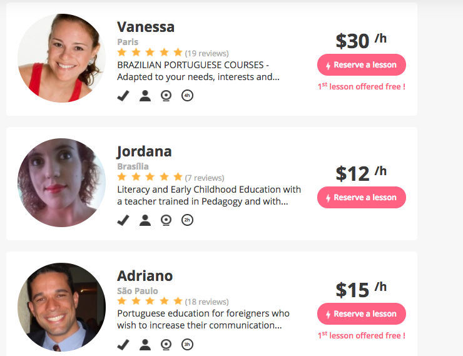463x356 pixels.
Task: Click Vanessa's verified checkmark icon
Action: (x=124, y=96)
